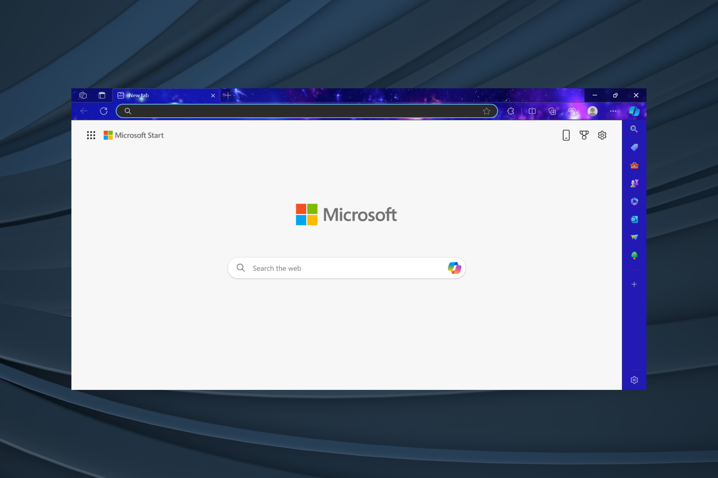Open Settings and more ellipsis menu

[613, 111]
